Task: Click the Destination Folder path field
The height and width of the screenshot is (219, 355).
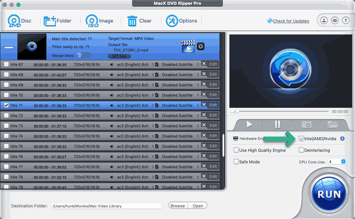Action: click(x=106, y=206)
